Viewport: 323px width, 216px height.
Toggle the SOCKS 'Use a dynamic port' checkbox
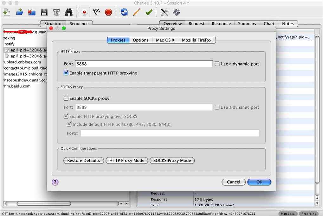217,107
